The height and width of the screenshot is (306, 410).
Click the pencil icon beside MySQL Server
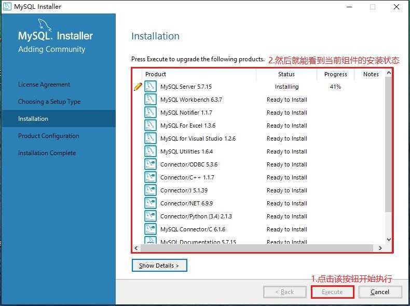(138, 87)
